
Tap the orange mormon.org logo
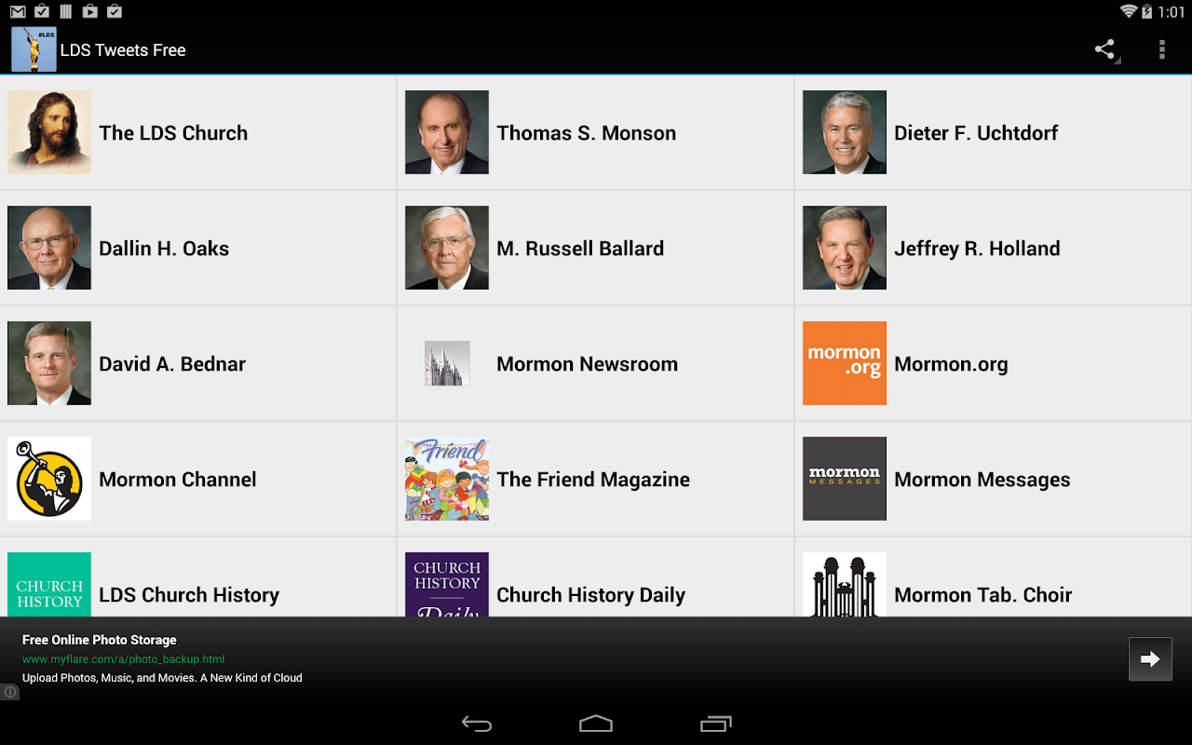(845, 363)
